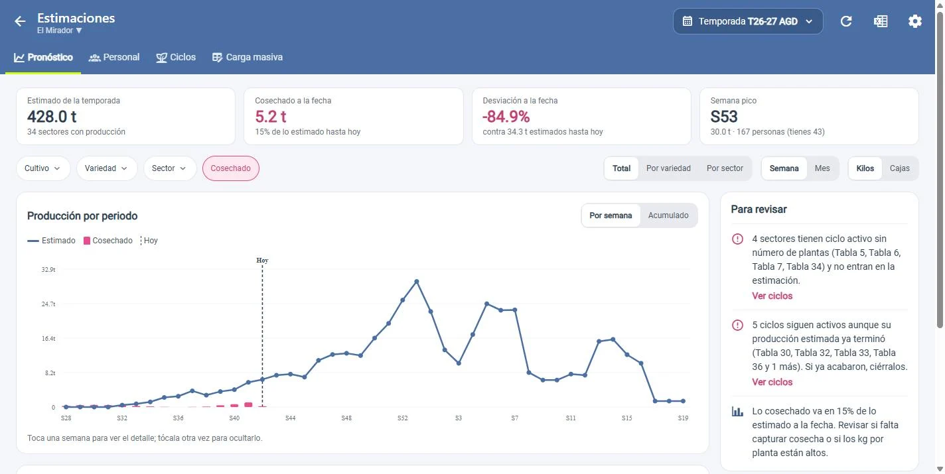Click the Cosechado legend entry

108,241
